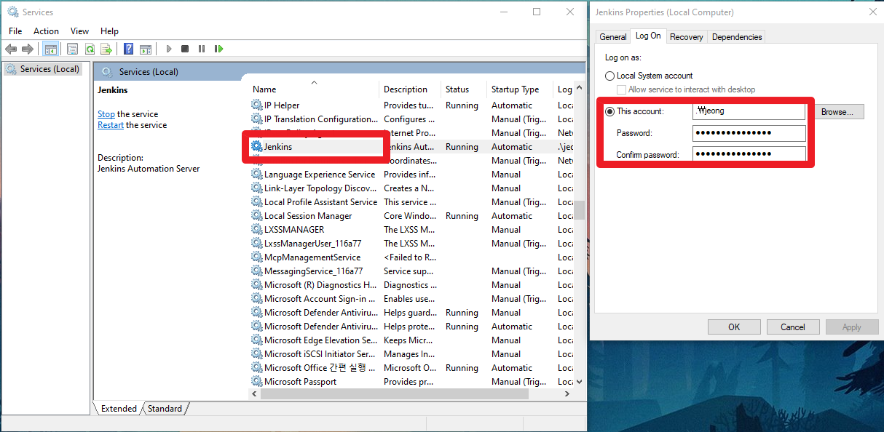Open the Action menu in Services
The width and height of the screenshot is (884, 432).
(x=46, y=31)
